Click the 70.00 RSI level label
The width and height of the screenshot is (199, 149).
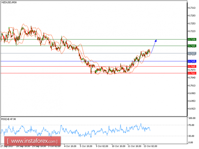[x=191, y=125]
